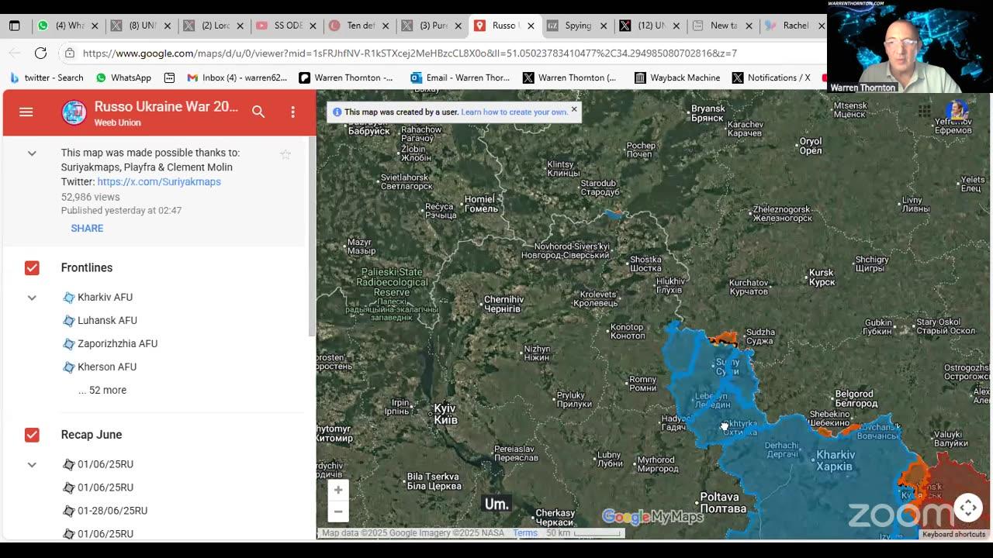993x558 pixels.
Task: Uncheck the Recap June layer checkbox
Action: point(32,435)
